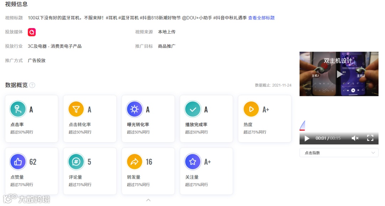The image size is (385, 206).
Task: Click the 视频信息 section heading
Action: (x=16, y=5)
